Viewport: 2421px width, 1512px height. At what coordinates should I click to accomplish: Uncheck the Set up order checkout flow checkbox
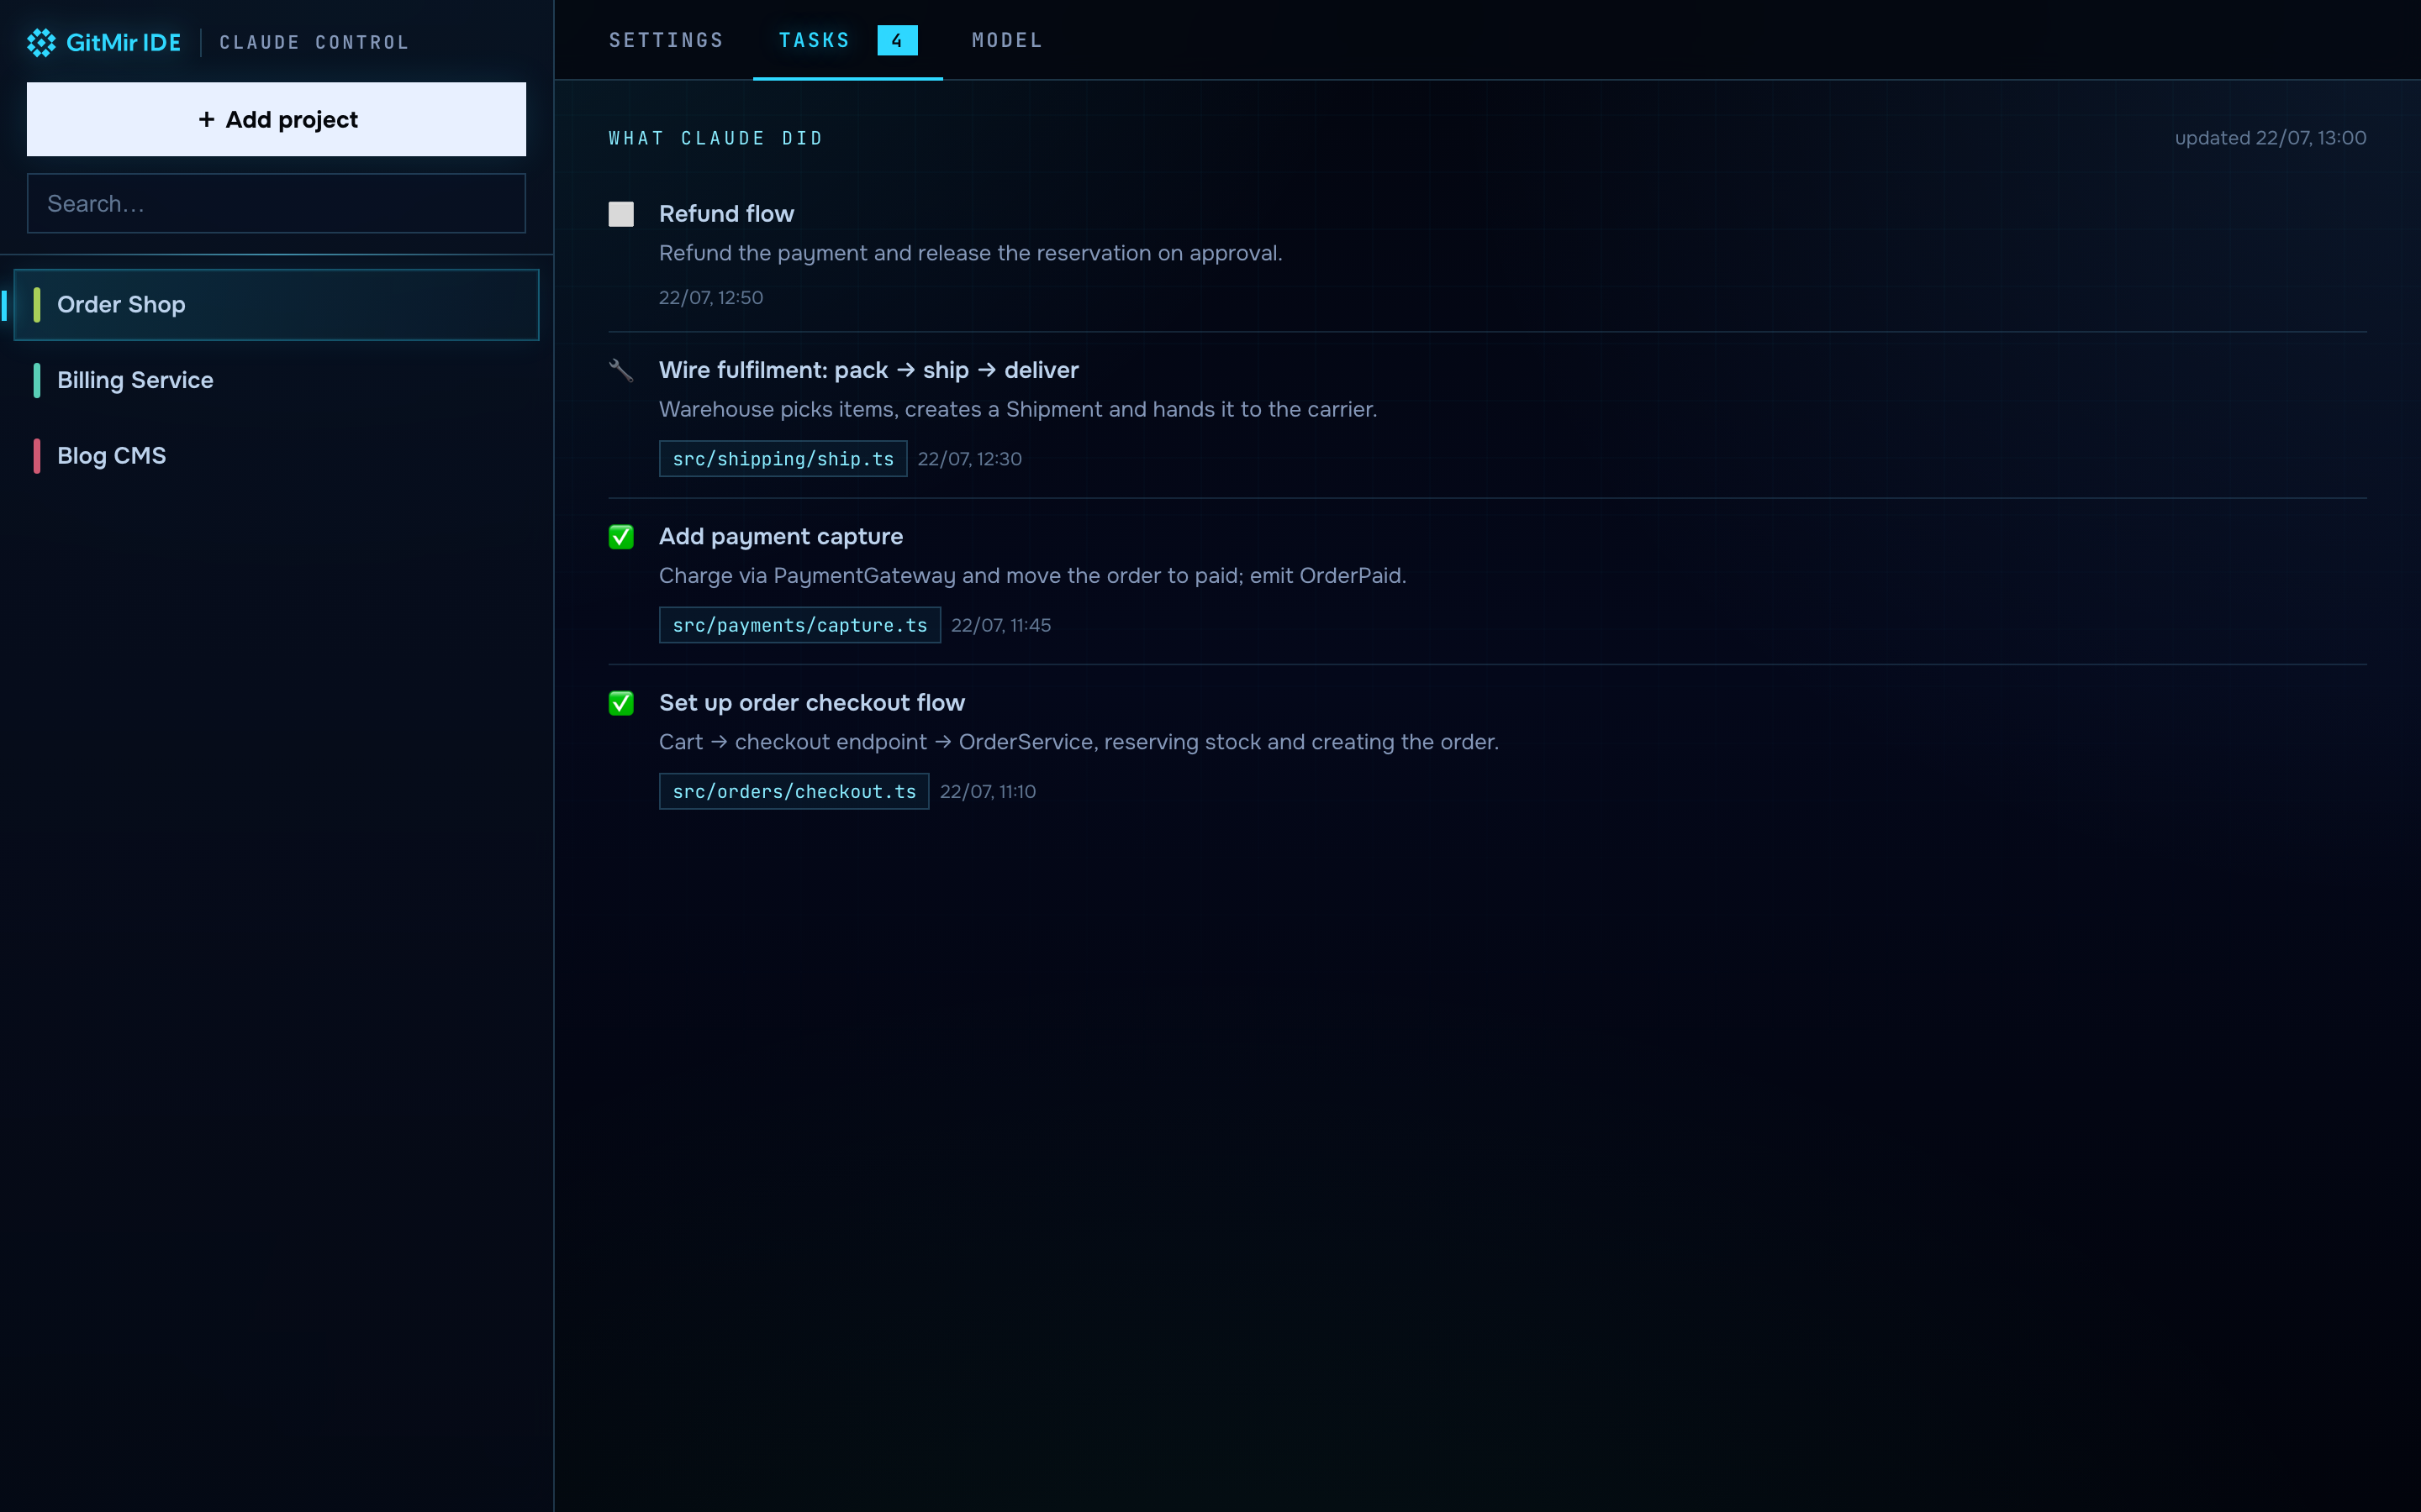(x=620, y=703)
